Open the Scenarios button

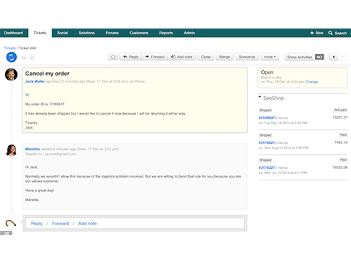tap(247, 57)
